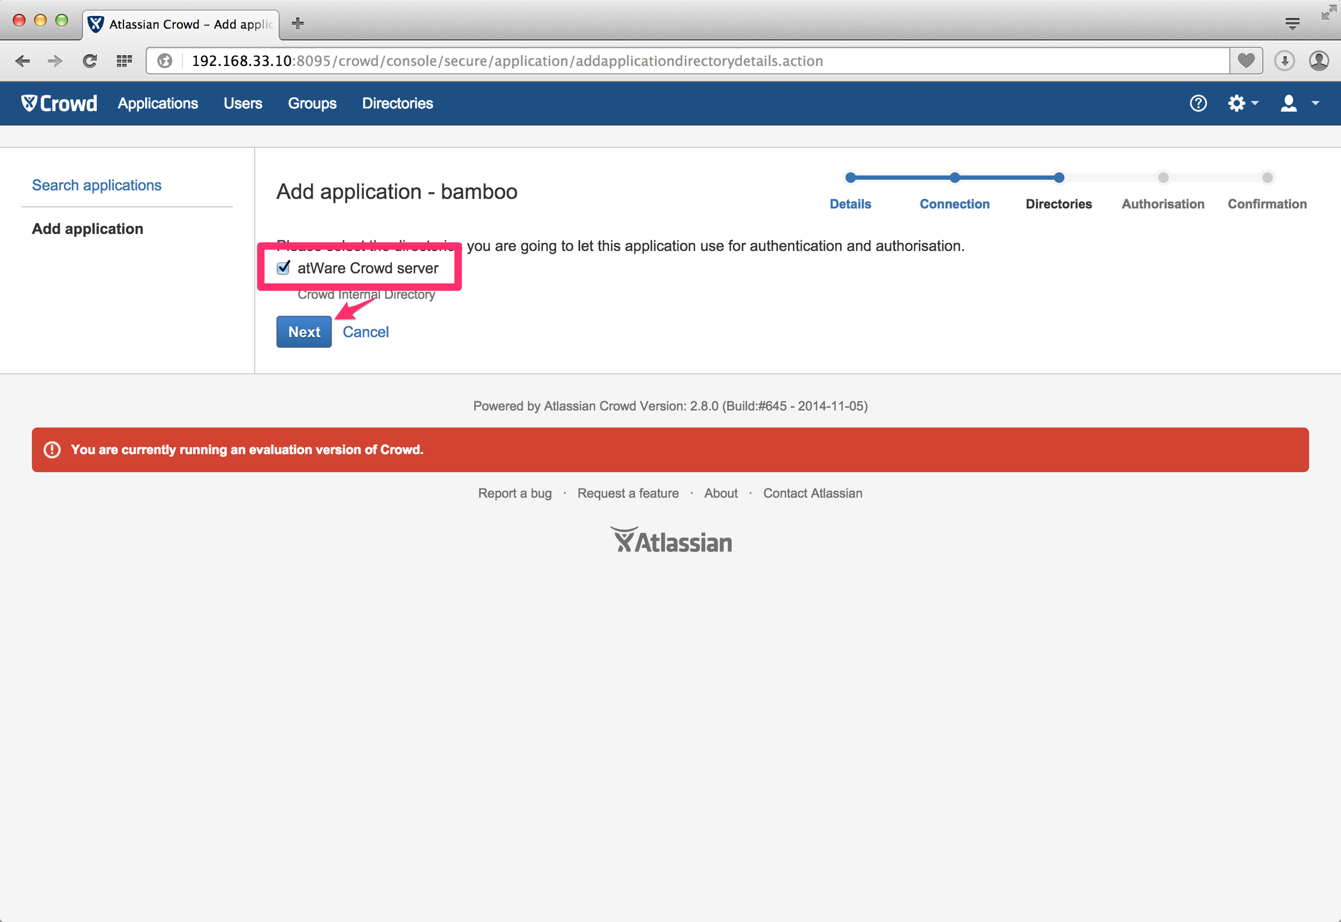This screenshot has height=922, width=1341.
Task: Click the tab menu stacked-lines icon
Action: click(1293, 24)
